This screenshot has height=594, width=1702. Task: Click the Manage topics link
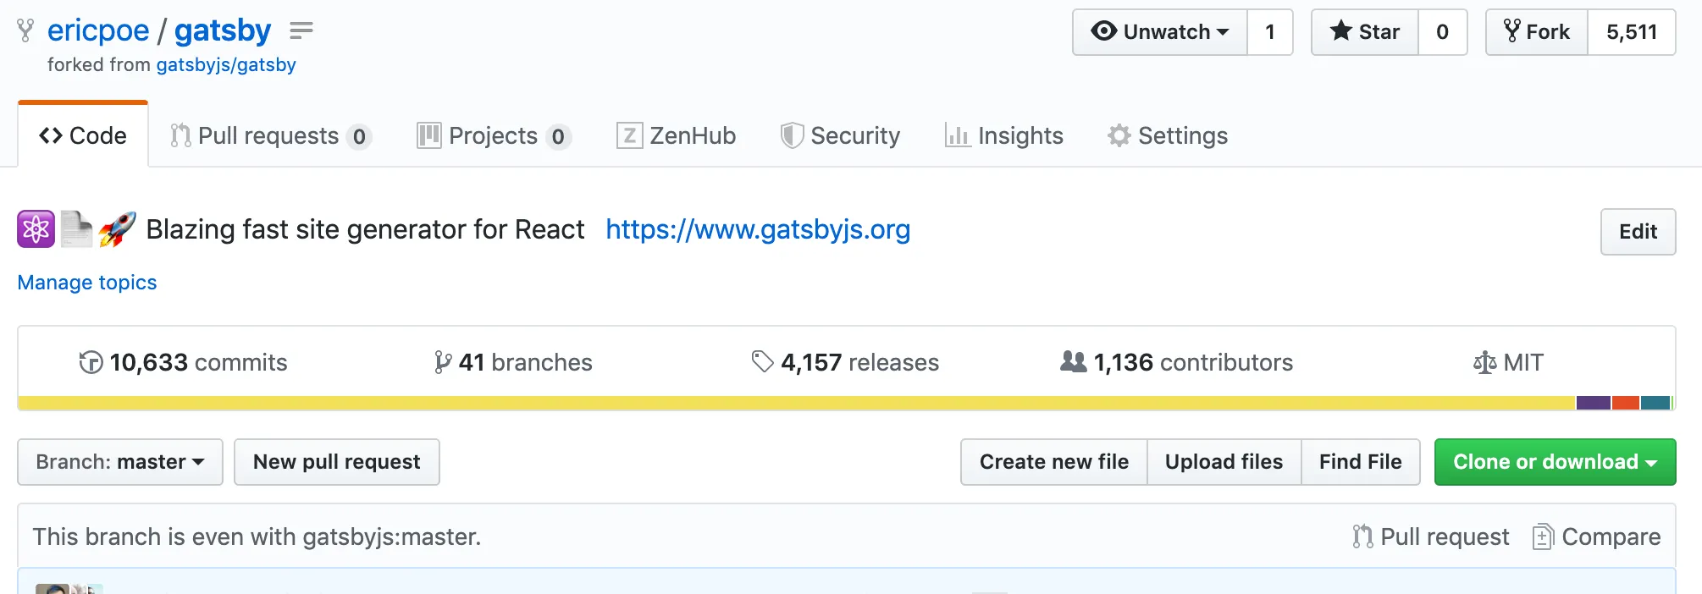(87, 283)
